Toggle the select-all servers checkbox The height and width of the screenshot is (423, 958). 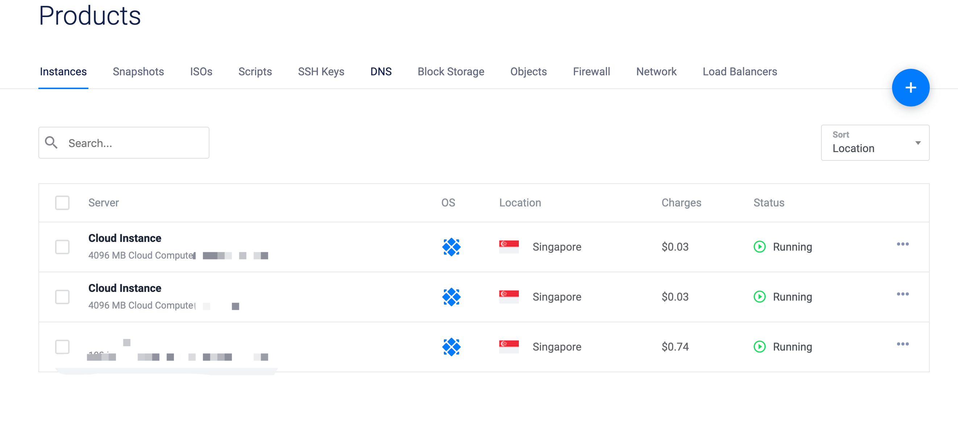[x=62, y=203]
